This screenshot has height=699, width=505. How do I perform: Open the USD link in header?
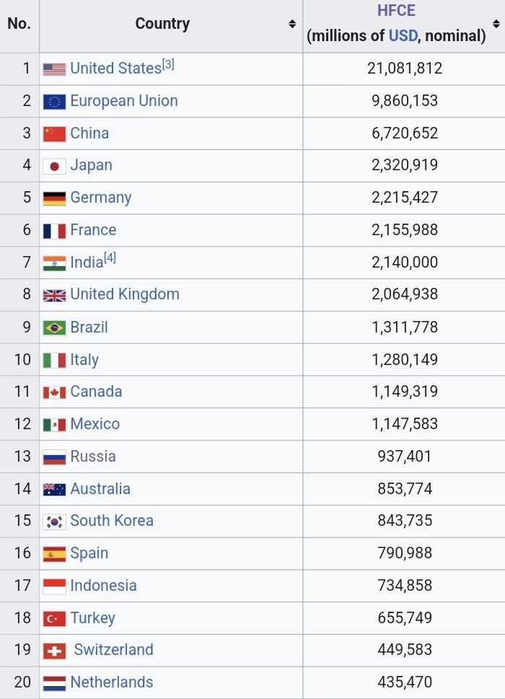[x=403, y=35]
